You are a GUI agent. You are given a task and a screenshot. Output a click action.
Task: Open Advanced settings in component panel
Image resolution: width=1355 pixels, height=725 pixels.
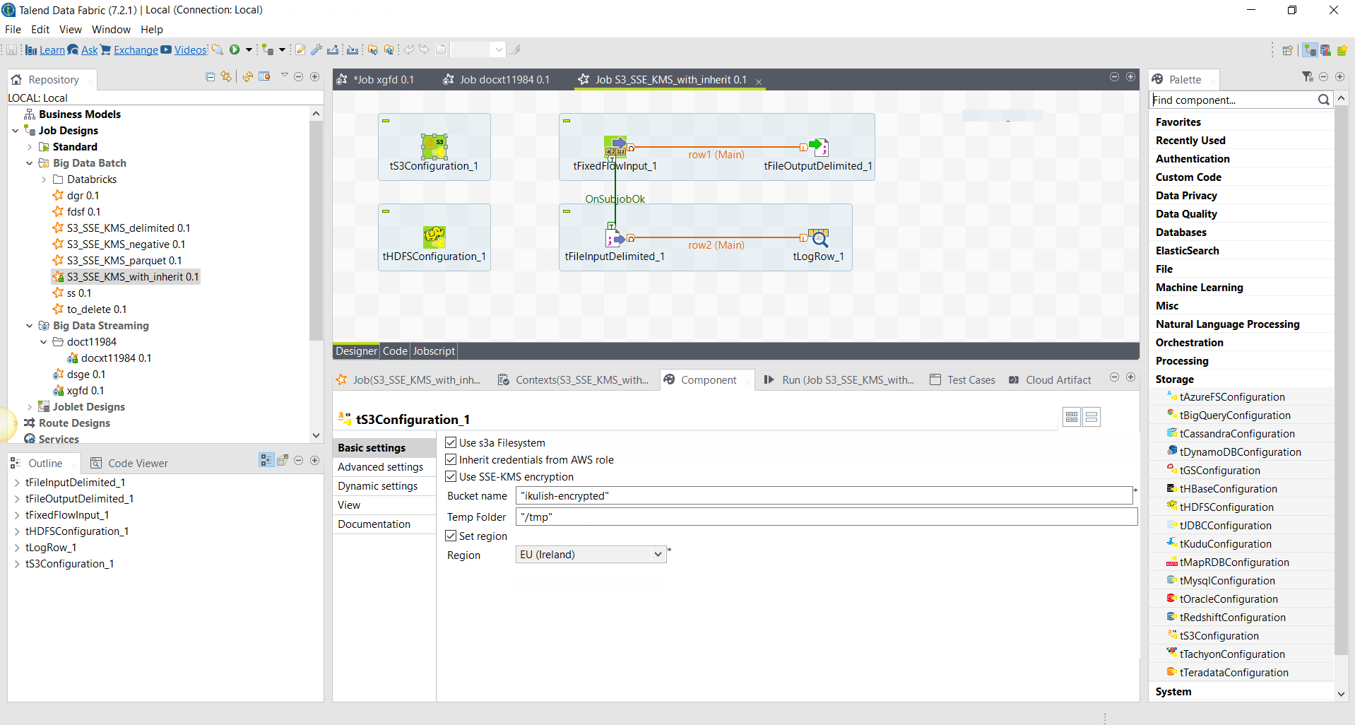coord(380,467)
